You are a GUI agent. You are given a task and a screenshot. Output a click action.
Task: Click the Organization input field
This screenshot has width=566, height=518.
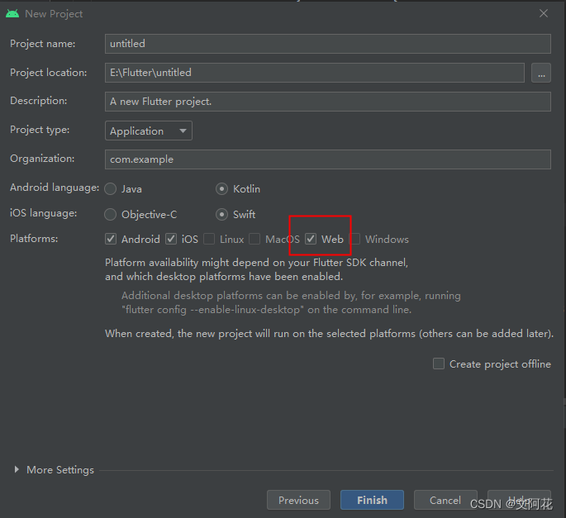pos(328,159)
